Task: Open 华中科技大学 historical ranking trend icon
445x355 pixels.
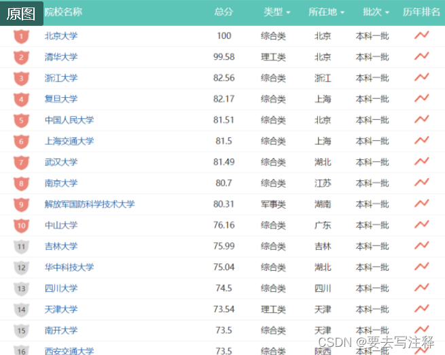Action: click(x=421, y=267)
